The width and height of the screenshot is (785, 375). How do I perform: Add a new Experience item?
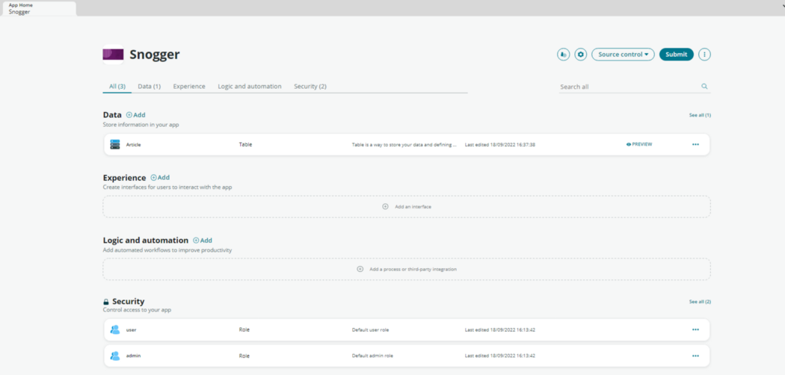coord(160,178)
